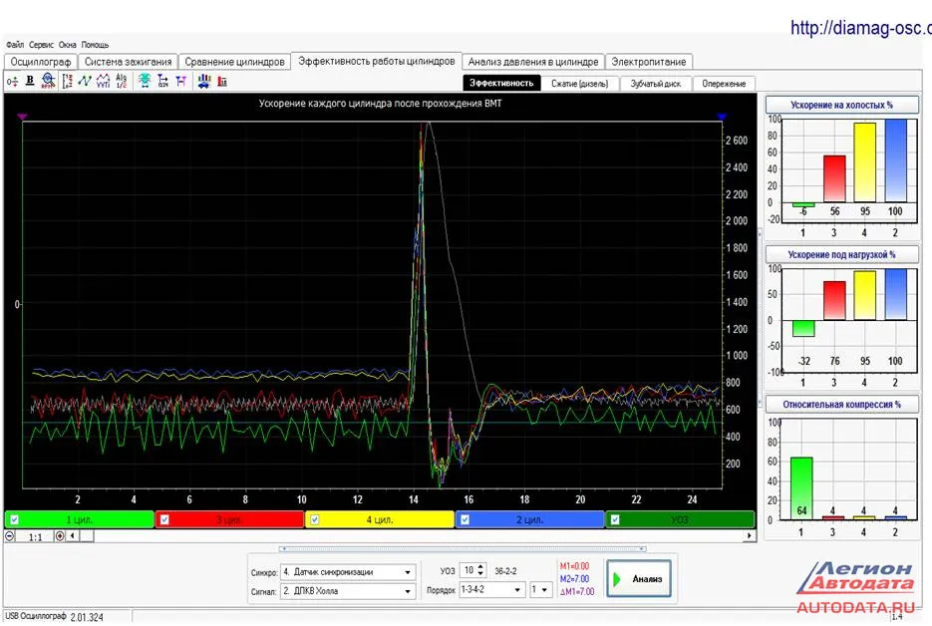Toggle the 1 цил. checkbox
The height and width of the screenshot is (626, 932).
click(15, 519)
